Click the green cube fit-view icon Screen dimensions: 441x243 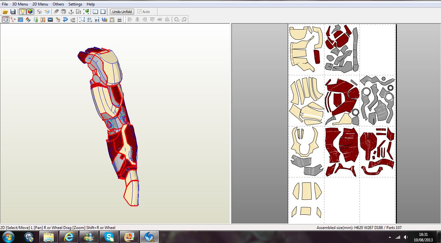86,12
